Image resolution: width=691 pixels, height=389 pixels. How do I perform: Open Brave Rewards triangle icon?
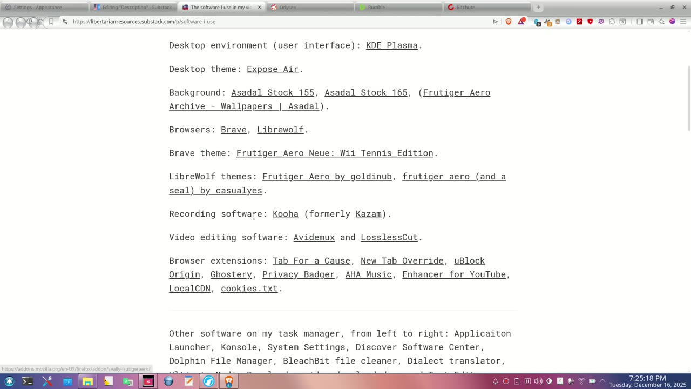point(521,22)
